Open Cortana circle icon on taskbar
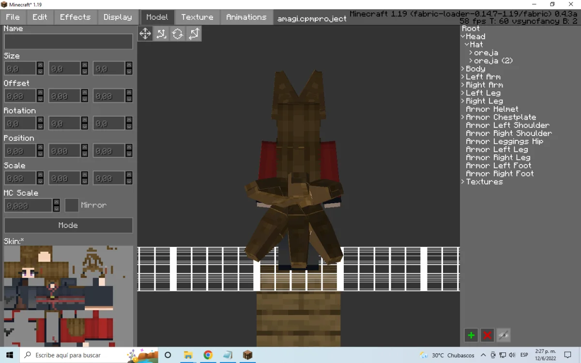The height and width of the screenshot is (363, 581). pos(168,355)
